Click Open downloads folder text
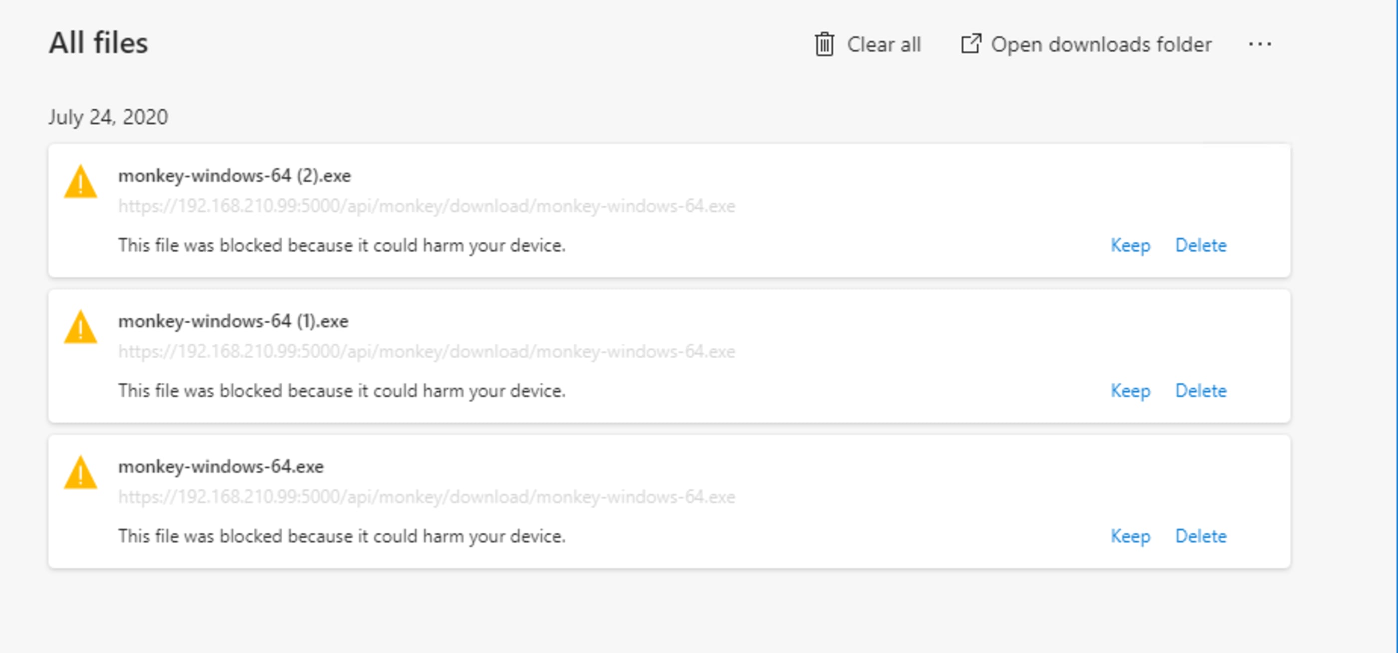Screen dimensions: 1398x653 [1101, 44]
